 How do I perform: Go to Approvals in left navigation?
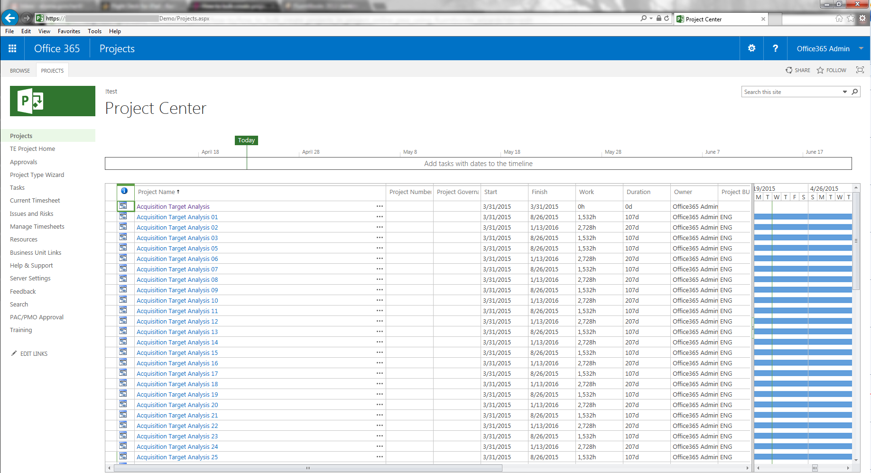tap(24, 162)
